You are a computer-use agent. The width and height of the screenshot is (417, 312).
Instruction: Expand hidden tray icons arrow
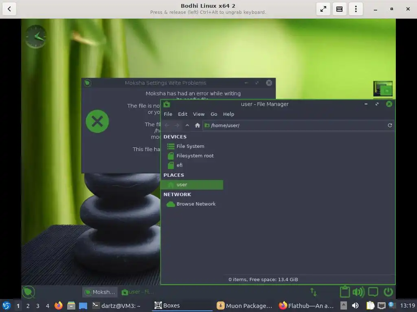point(344,305)
